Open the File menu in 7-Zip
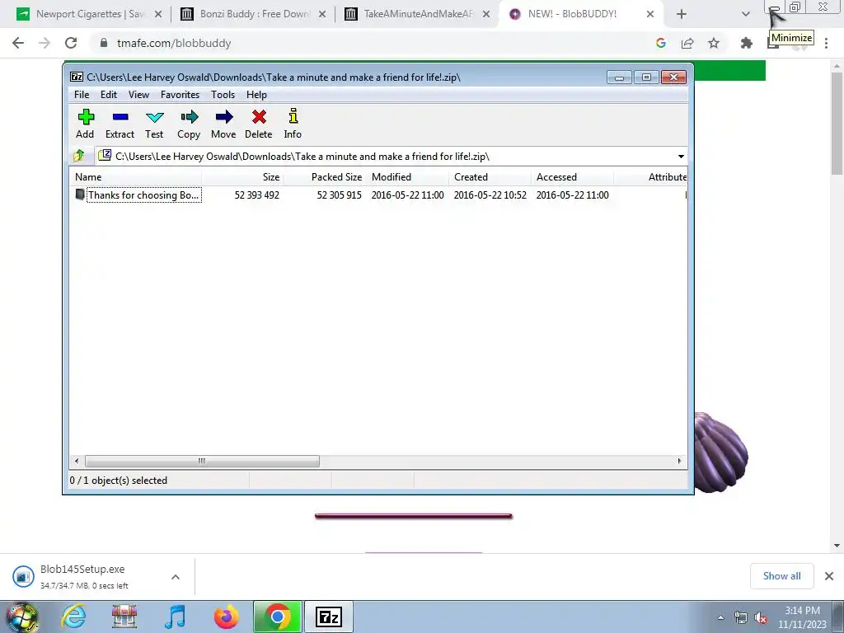This screenshot has width=844, height=633. pyautogui.click(x=82, y=95)
